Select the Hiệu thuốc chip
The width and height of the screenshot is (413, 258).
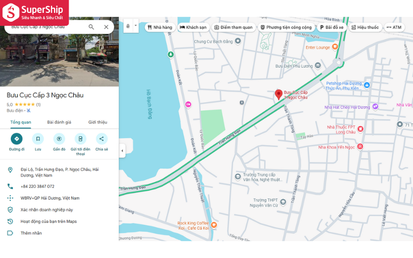pos(365,27)
